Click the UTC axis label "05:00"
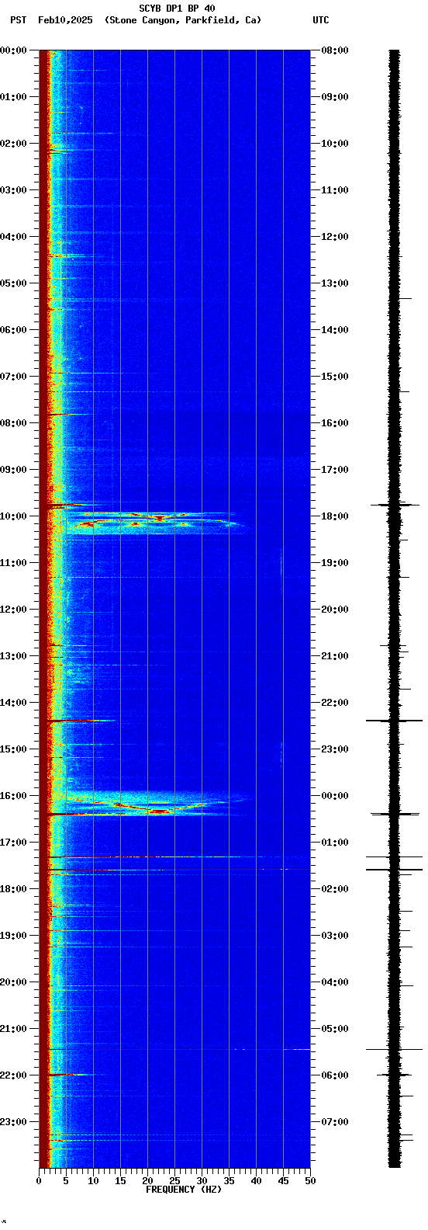Viewport: 428px width, 1230px height. (x=335, y=1029)
